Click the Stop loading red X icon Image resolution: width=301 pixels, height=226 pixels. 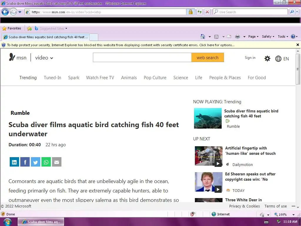point(207,12)
